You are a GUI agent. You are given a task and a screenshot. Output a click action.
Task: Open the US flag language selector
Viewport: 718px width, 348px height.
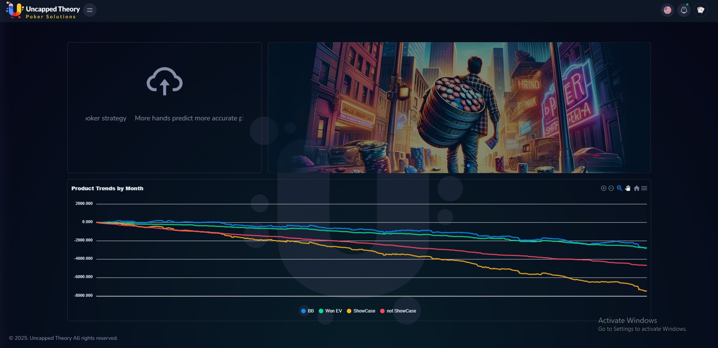pyautogui.click(x=667, y=10)
